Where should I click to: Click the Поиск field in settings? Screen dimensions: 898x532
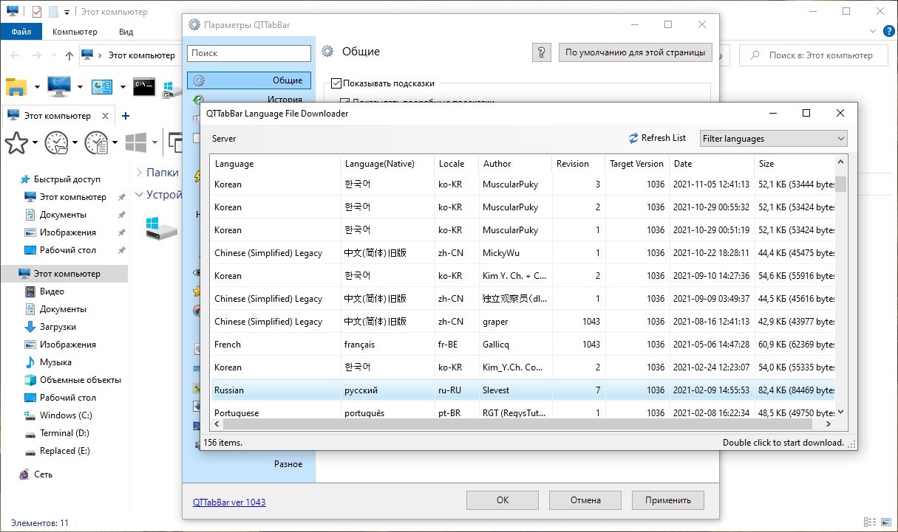[249, 53]
